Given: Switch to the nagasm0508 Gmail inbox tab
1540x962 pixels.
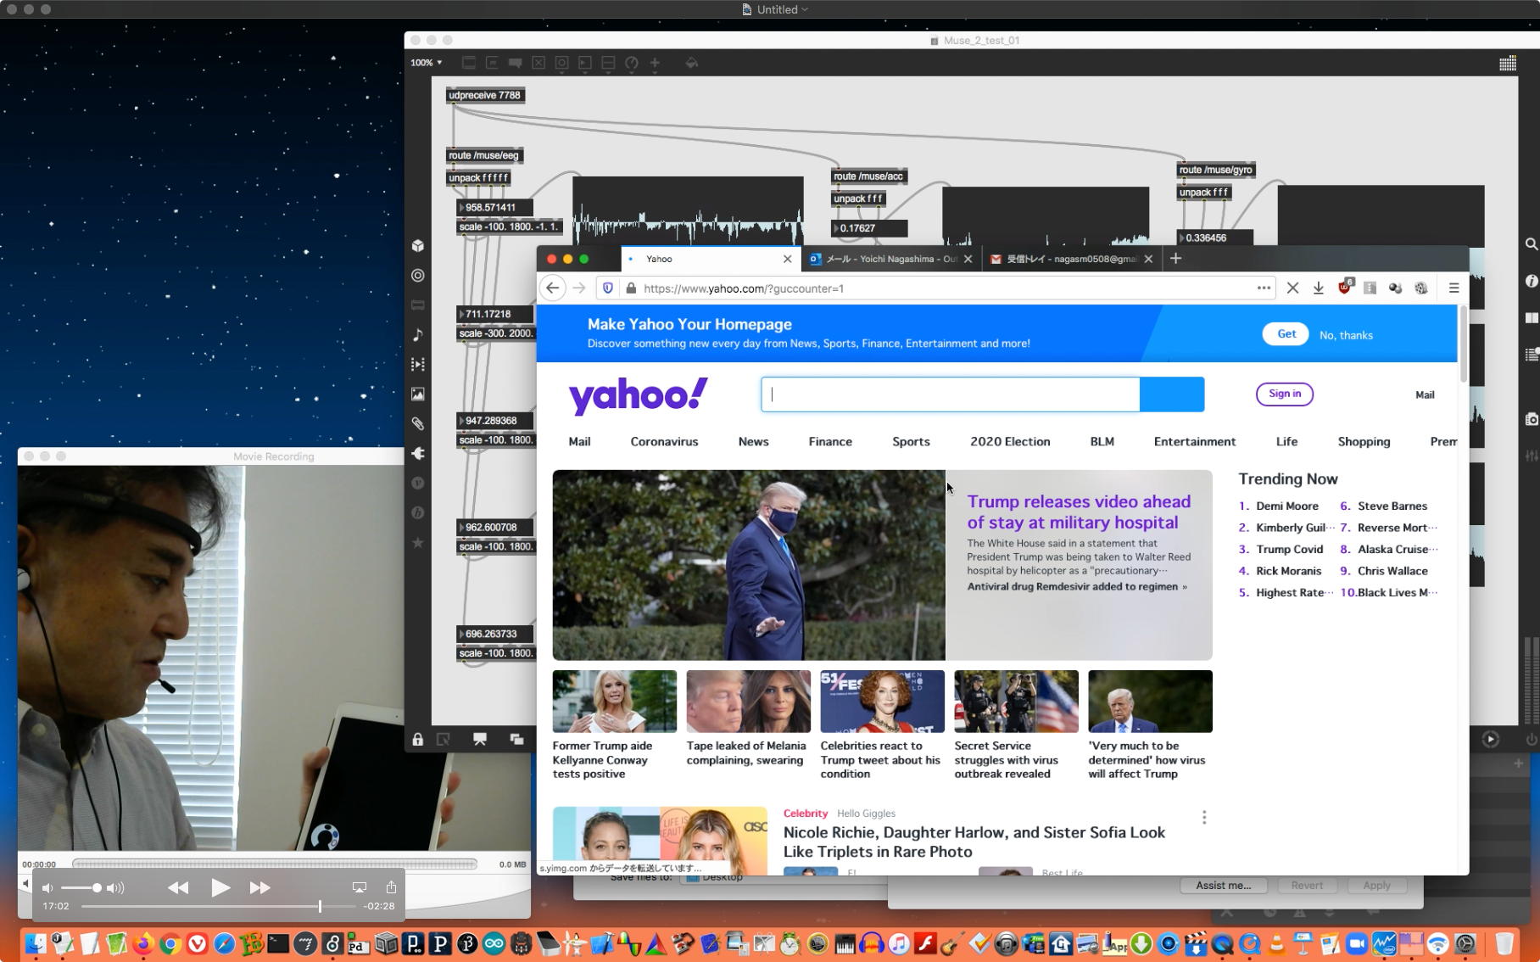Looking at the screenshot, I should point(1071,259).
